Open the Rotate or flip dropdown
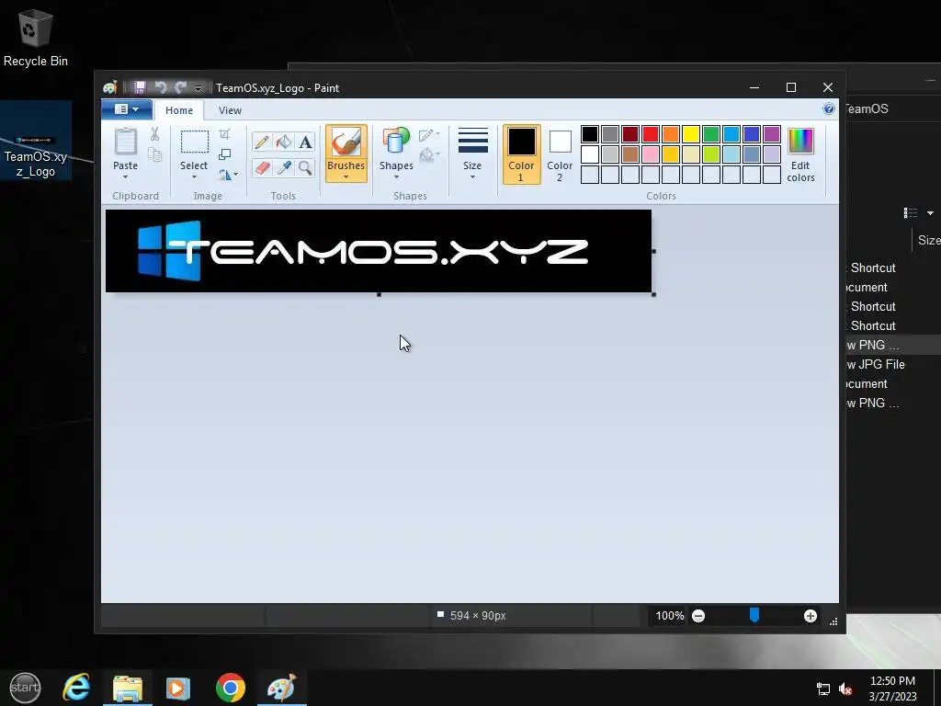The width and height of the screenshot is (941, 706). (x=228, y=175)
